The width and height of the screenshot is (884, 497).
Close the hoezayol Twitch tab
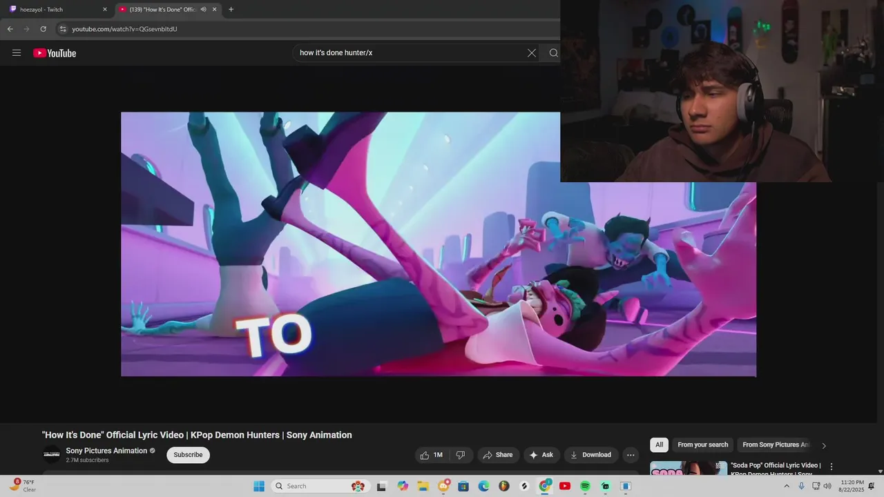click(x=105, y=10)
